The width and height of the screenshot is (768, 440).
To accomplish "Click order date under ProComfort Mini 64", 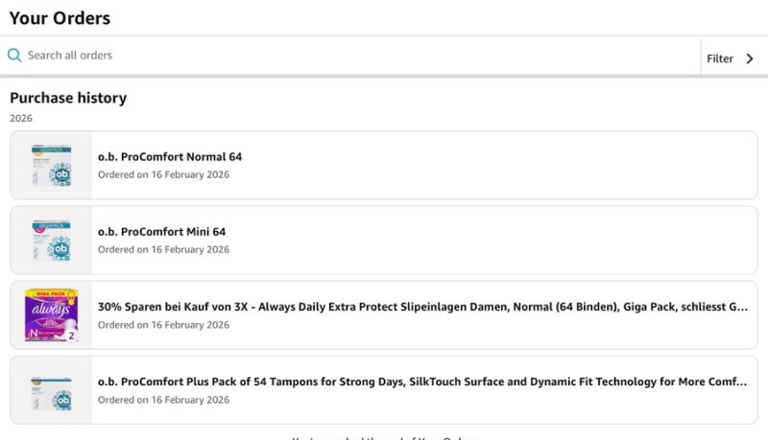I will (163, 249).
